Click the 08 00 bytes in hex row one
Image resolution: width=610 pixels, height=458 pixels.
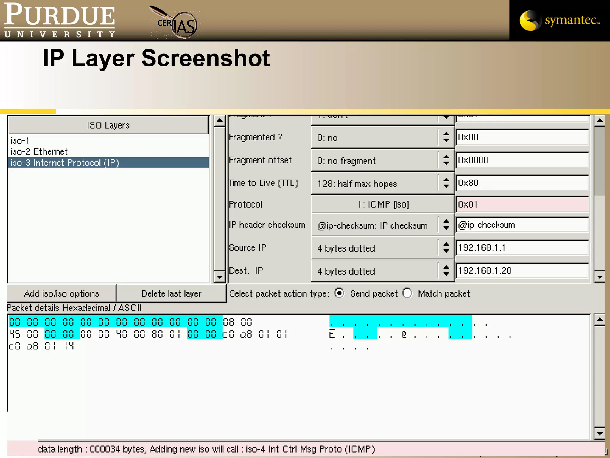coord(238,322)
